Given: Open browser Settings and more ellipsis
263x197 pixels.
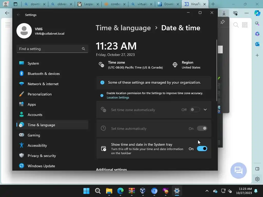Looking at the screenshot, I should (246, 13).
